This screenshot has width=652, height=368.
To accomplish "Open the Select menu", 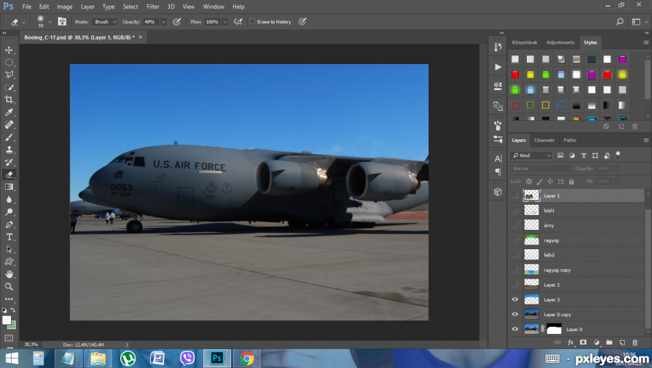I will [x=131, y=7].
